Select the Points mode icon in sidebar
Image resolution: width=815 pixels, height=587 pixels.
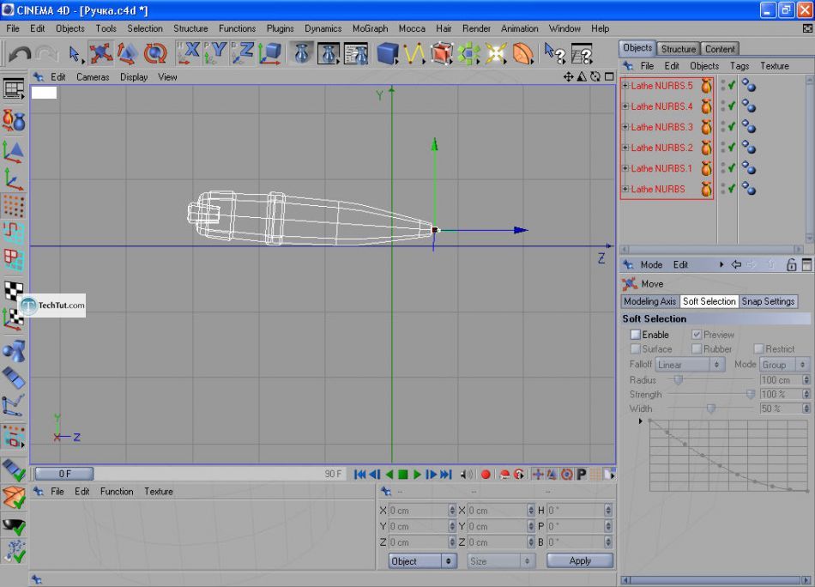pyautogui.click(x=14, y=206)
